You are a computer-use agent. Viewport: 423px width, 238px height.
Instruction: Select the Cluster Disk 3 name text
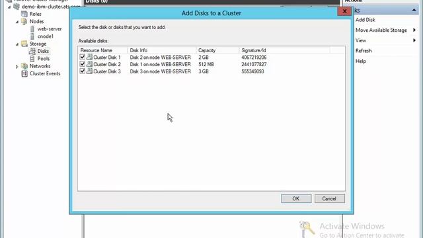click(107, 71)
